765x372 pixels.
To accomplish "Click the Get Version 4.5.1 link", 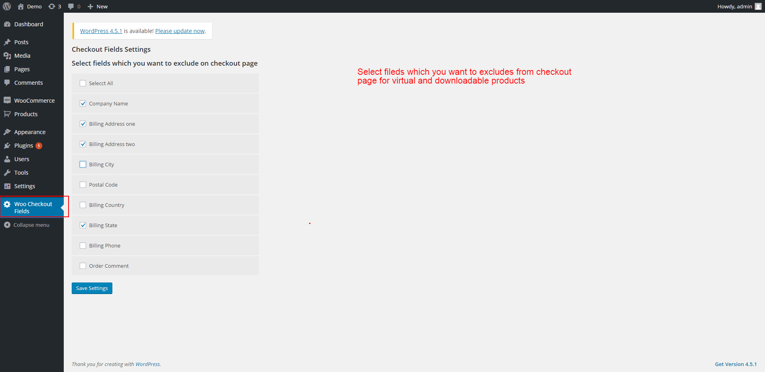I will (736, 364).
